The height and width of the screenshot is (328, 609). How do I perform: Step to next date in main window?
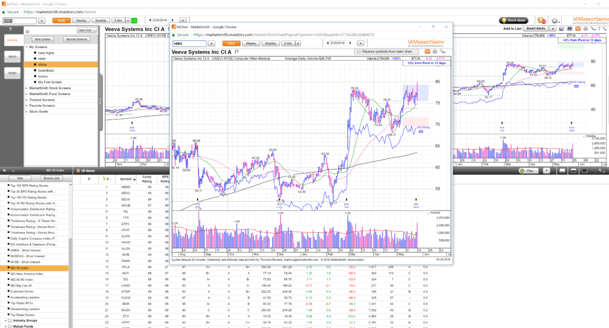(x=173, y=20)
